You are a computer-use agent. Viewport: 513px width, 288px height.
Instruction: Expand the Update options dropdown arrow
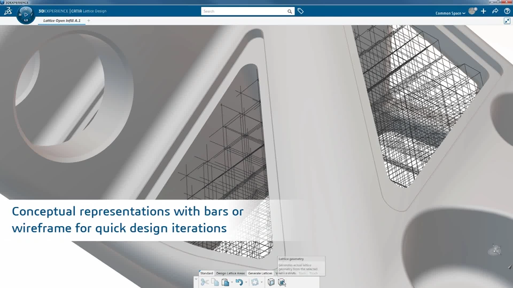261,282
